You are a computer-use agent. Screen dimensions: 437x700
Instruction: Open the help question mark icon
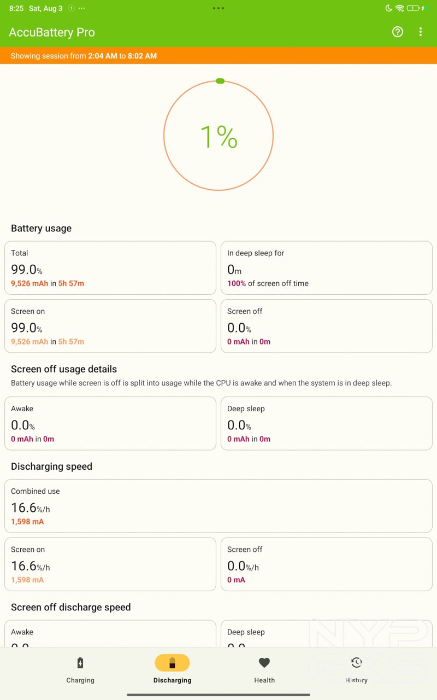click(398, 32)
